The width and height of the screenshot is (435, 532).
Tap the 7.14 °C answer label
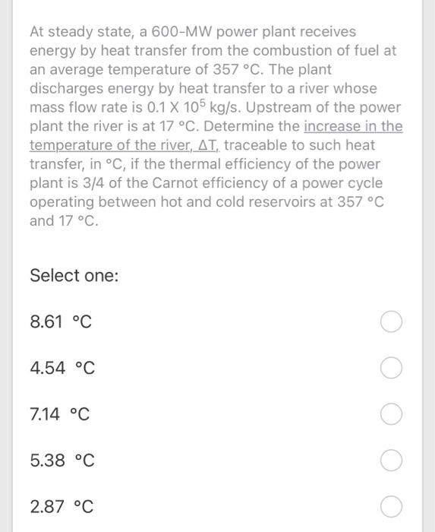pyautogui.click(x=60, y=414)
